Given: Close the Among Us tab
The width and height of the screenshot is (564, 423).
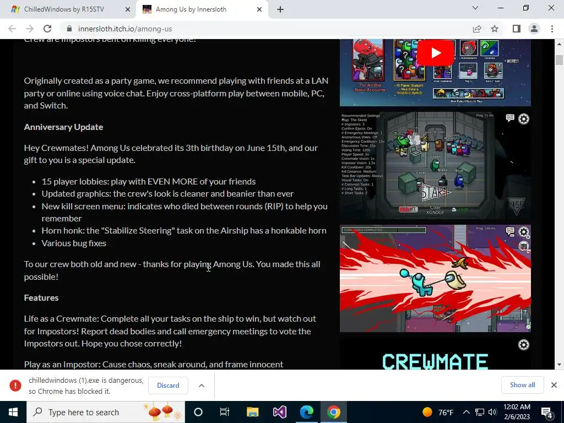Looking at the screenshot, I should (x=259, y=9).
